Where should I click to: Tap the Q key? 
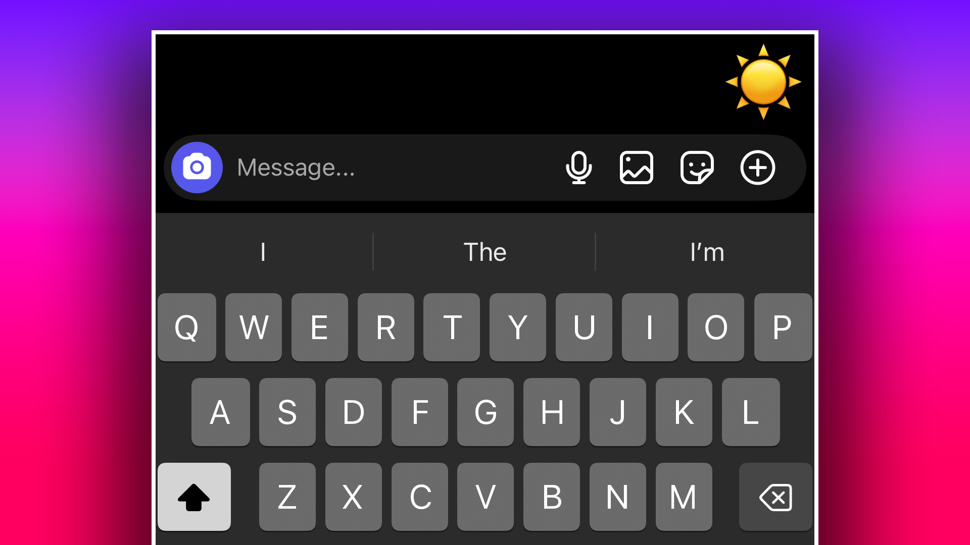(187, 328)
